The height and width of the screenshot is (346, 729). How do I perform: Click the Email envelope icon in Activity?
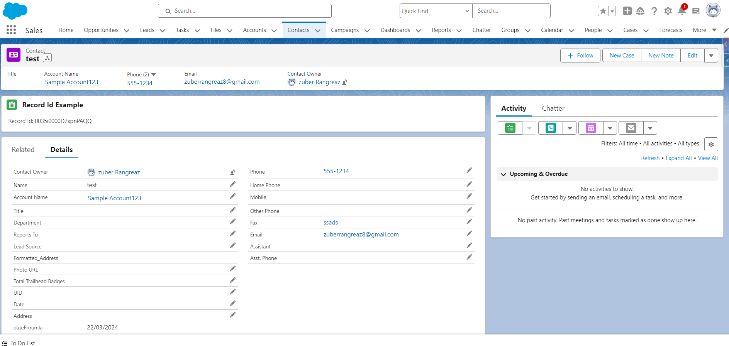[x=631, y=128]
